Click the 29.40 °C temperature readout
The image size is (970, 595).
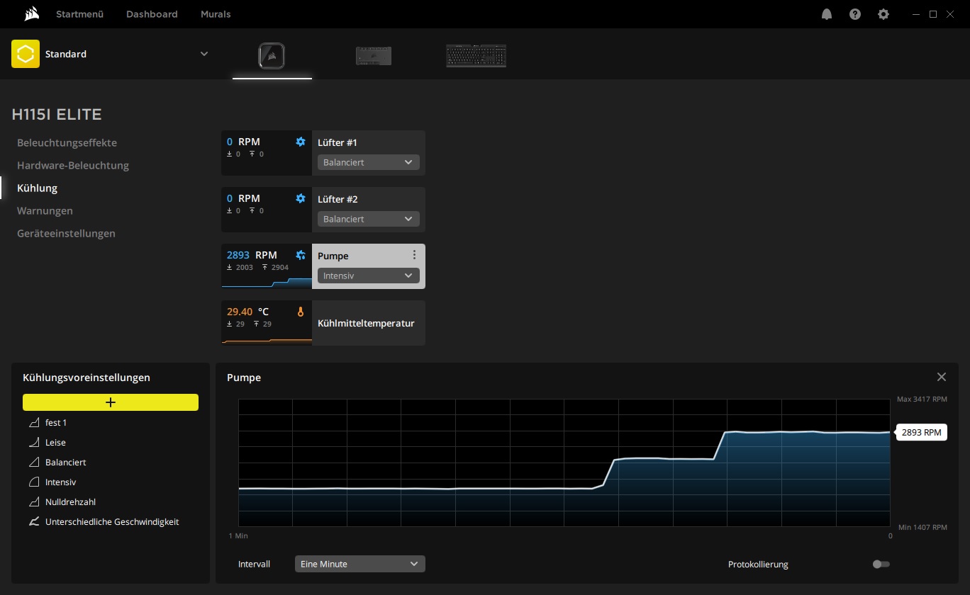[x=248, y=312]
